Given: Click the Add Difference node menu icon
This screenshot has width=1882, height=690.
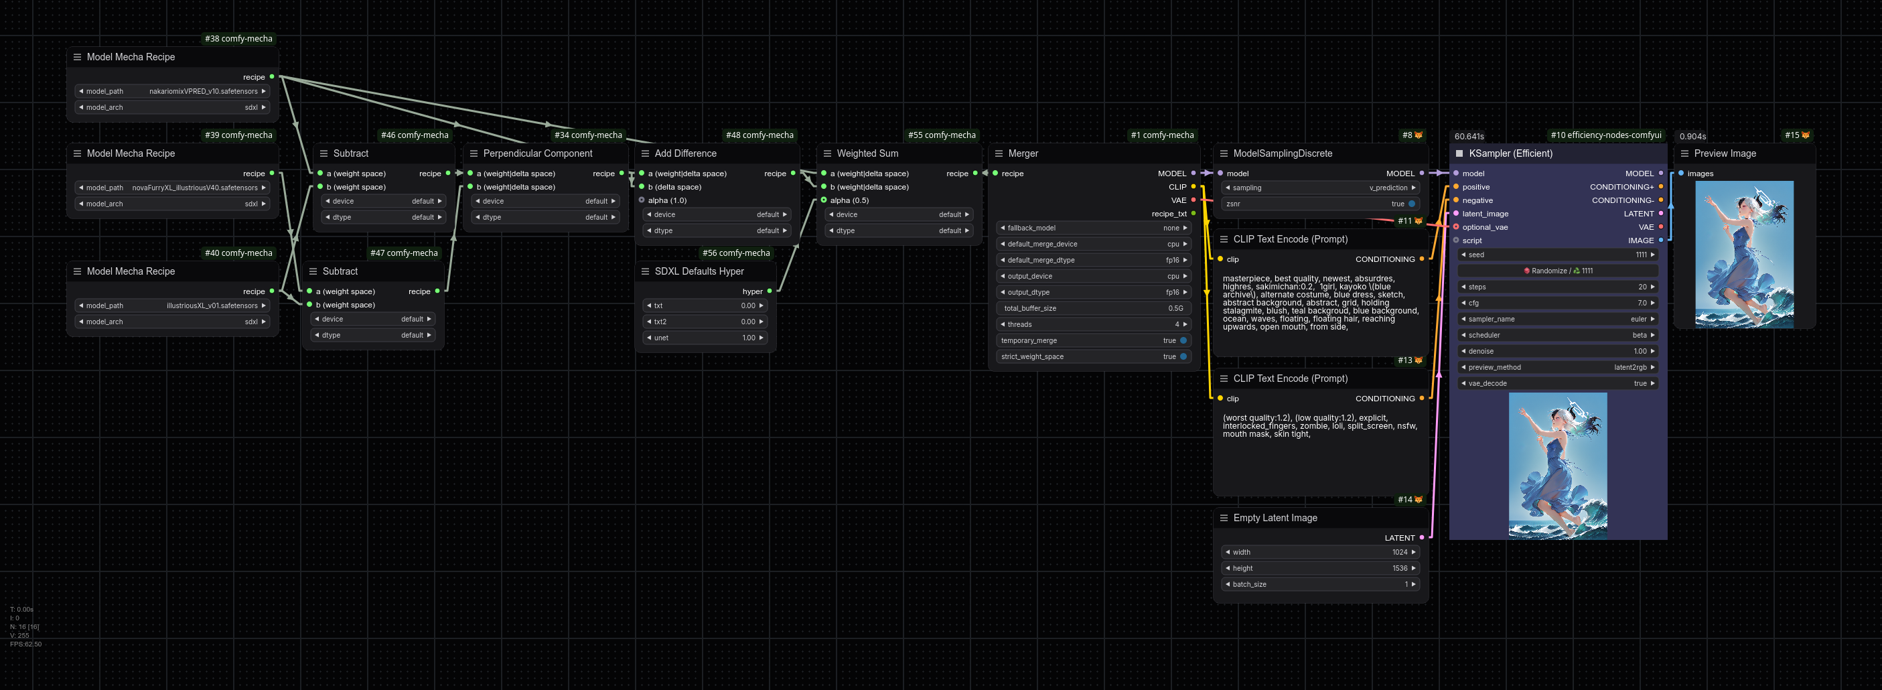Looking at the screenshot, I should 645,153.
